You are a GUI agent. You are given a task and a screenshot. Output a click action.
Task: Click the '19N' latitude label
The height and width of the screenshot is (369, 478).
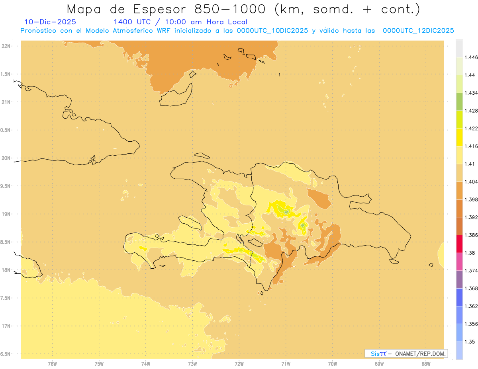(6, 214)
